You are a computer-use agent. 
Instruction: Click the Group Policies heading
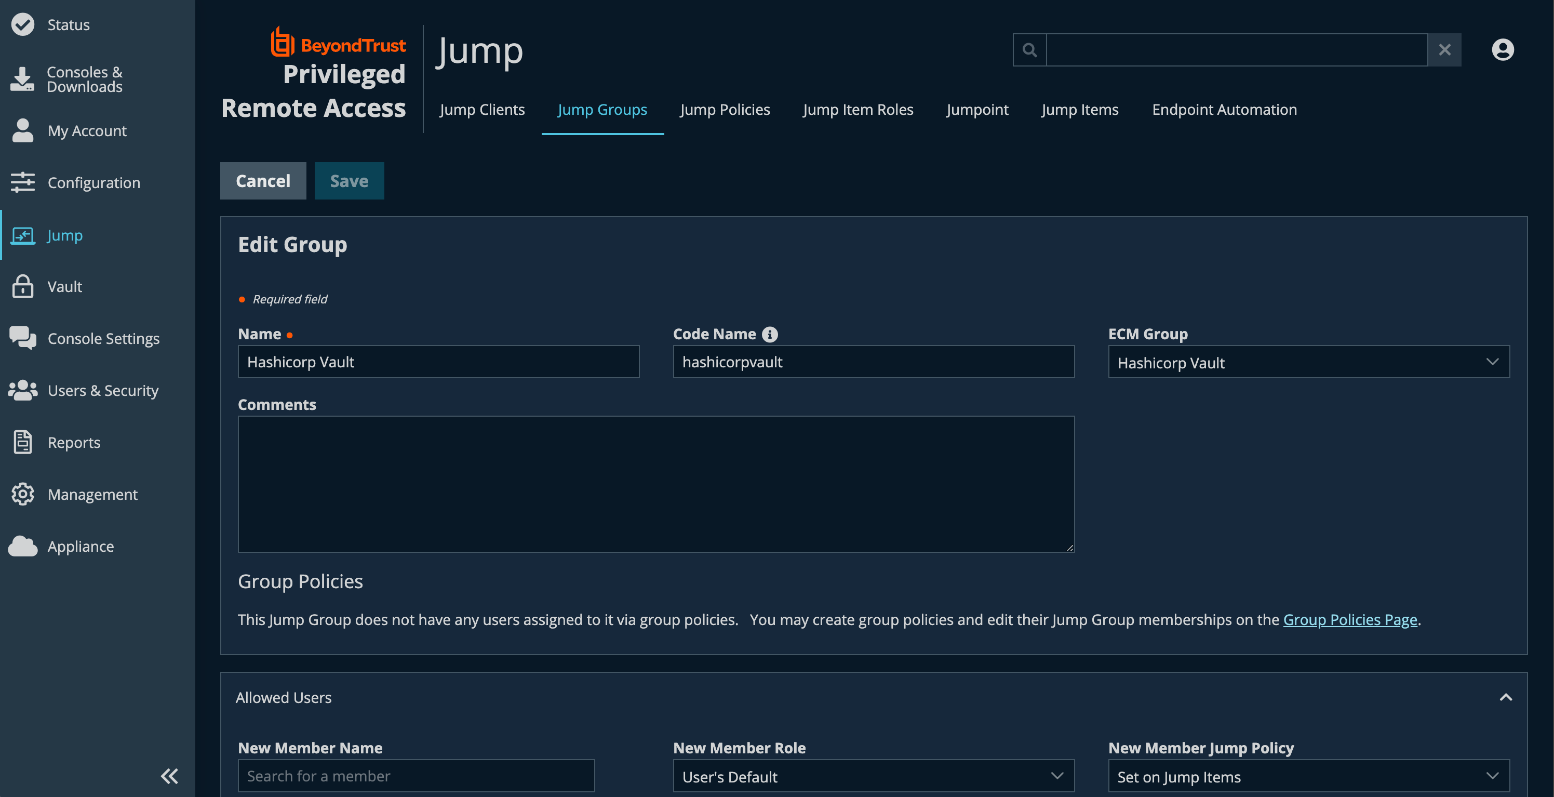pos(300,580)
